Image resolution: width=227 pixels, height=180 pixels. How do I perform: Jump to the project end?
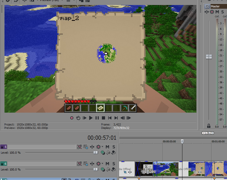point(116,118)
